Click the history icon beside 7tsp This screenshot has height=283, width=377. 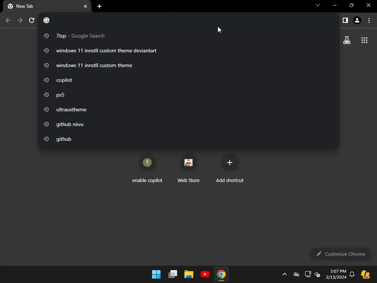pos(46,36)
